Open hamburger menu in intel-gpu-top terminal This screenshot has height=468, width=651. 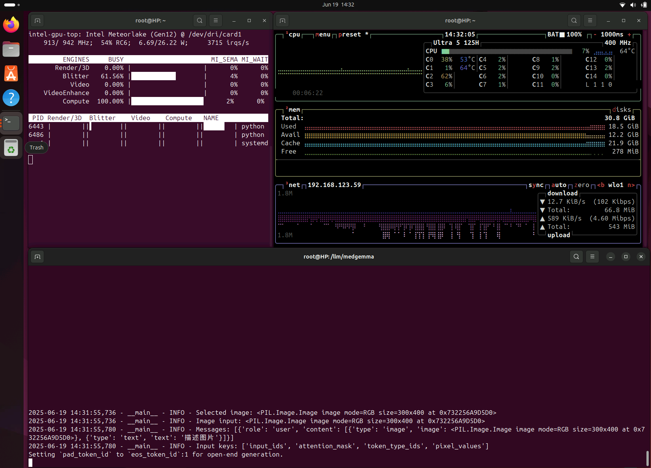215,21
